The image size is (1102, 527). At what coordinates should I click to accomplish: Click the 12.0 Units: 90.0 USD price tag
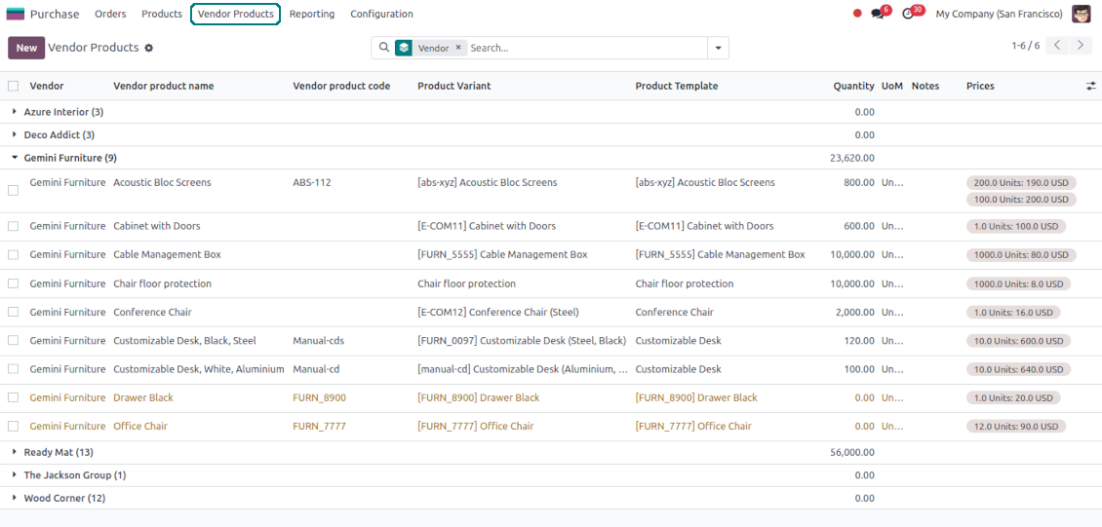point(1016,426)
